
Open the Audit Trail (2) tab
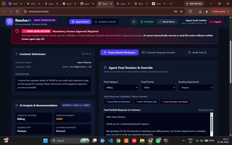click(x=197, y=53)
